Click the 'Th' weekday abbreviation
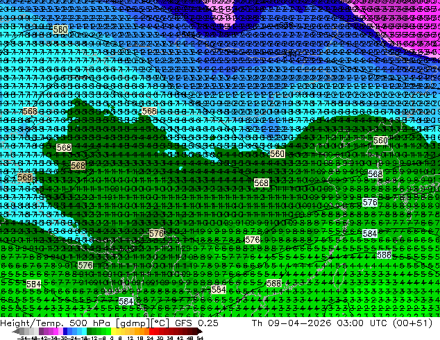 point(257,323)
